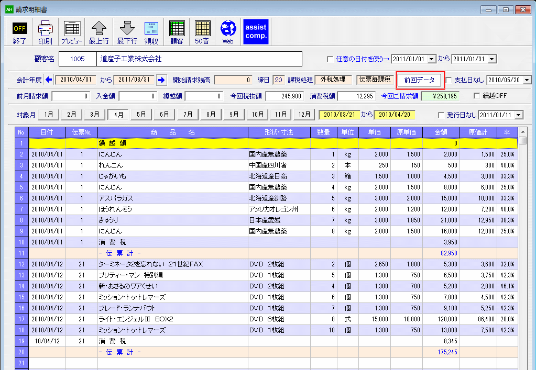
Task: Click the 入金額 input field
Action: pos(138,96)
